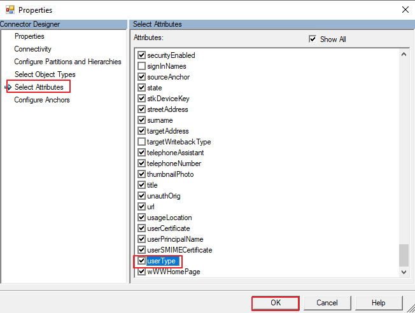Image resolution: width=415 pixels, height=313 pixels.
Task: Check the targetWritebackType attribute checkbox
Action: [x=141, y=142]
